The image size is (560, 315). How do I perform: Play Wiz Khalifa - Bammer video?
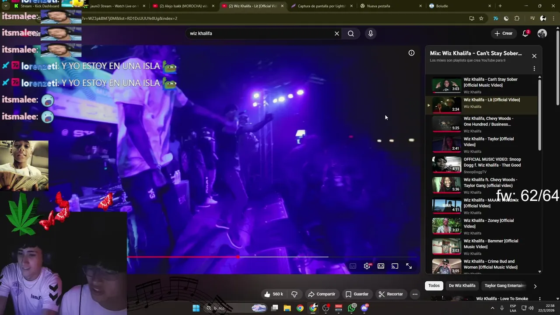[481, 247]
